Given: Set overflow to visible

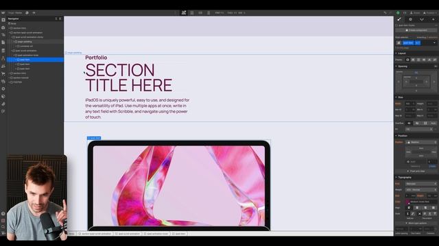Looking at the screenshot, I should coord(409,123).
